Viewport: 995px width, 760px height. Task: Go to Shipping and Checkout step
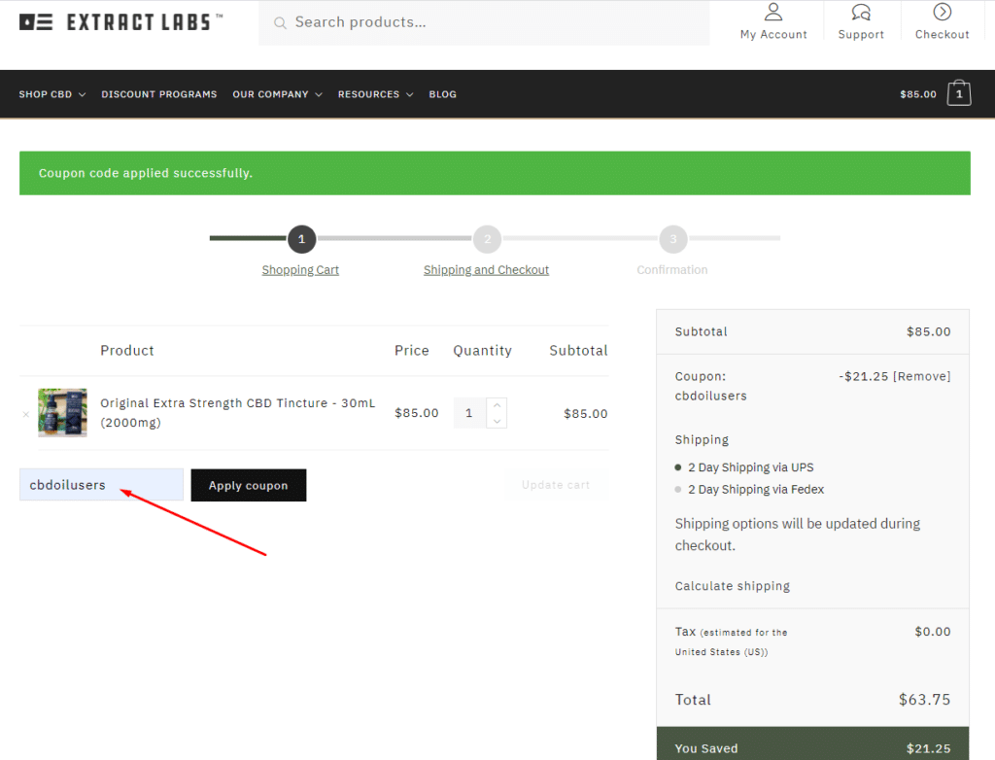point(486,270)
